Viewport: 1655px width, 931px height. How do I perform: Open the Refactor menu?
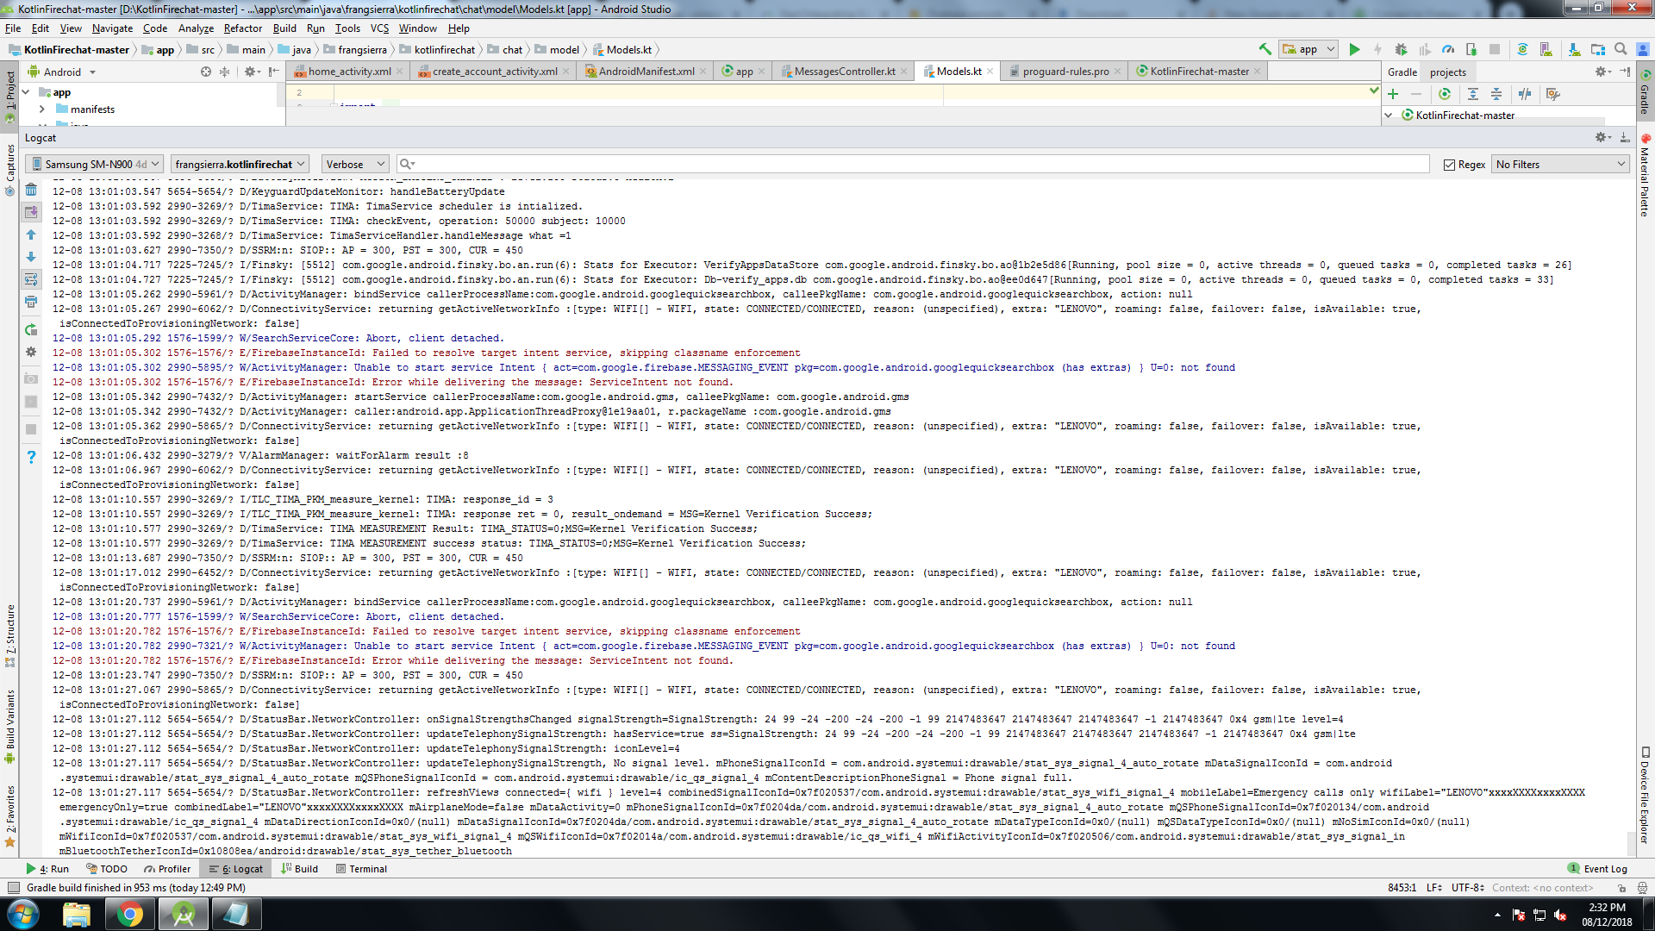click(242, 28)
